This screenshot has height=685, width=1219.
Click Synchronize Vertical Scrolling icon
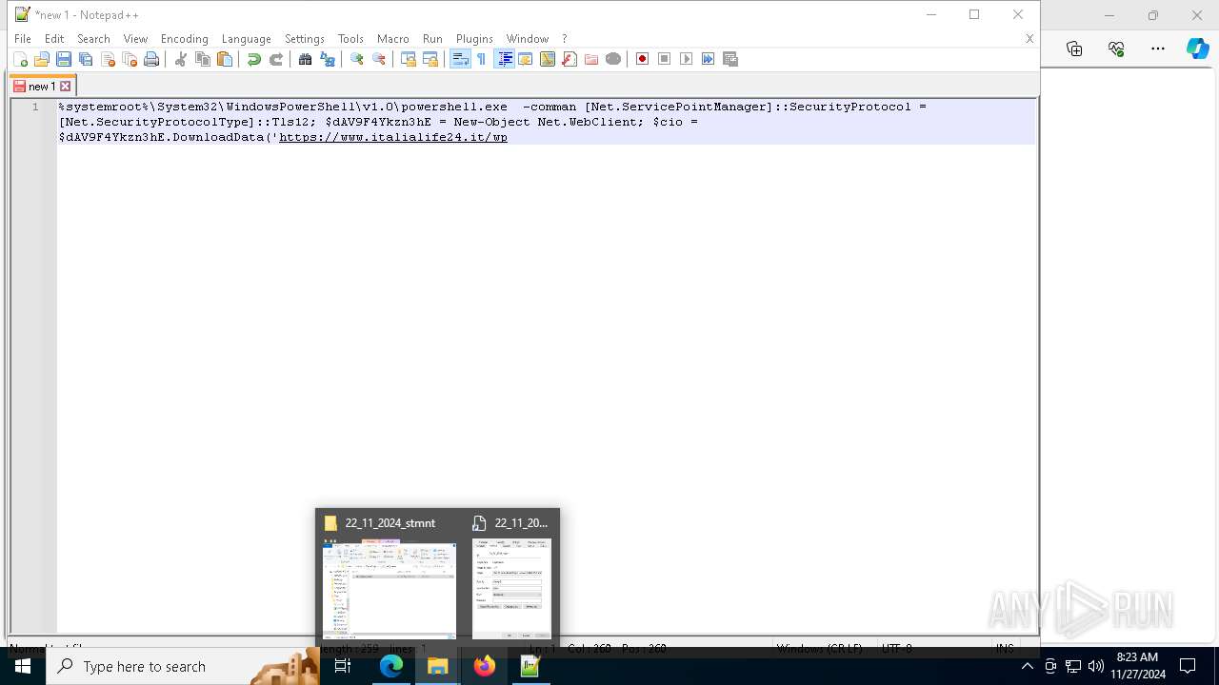409,59
